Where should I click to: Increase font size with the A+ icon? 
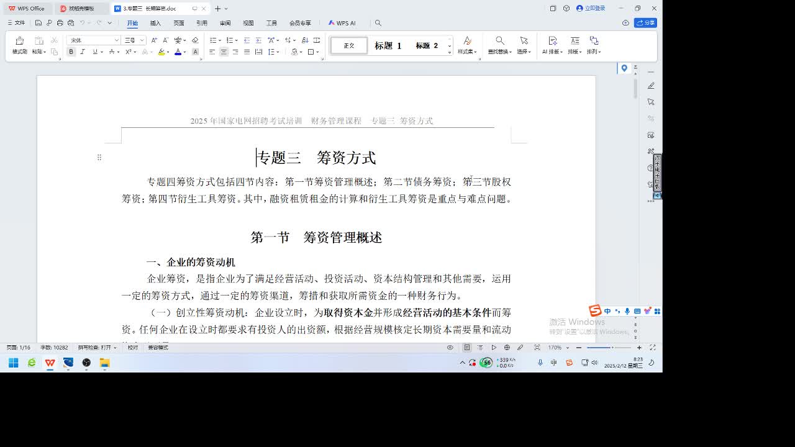click(154, 40)
